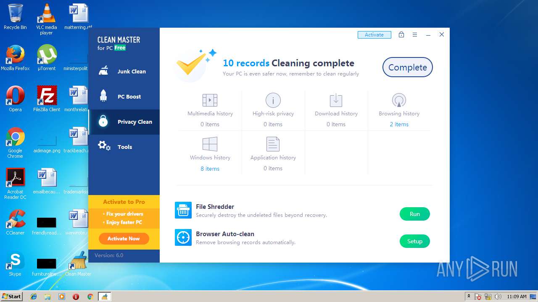The height and width of the screenshot is (302, 538).
Task: Select the FileZilla Client desktop icon
Action: point(47,99)
